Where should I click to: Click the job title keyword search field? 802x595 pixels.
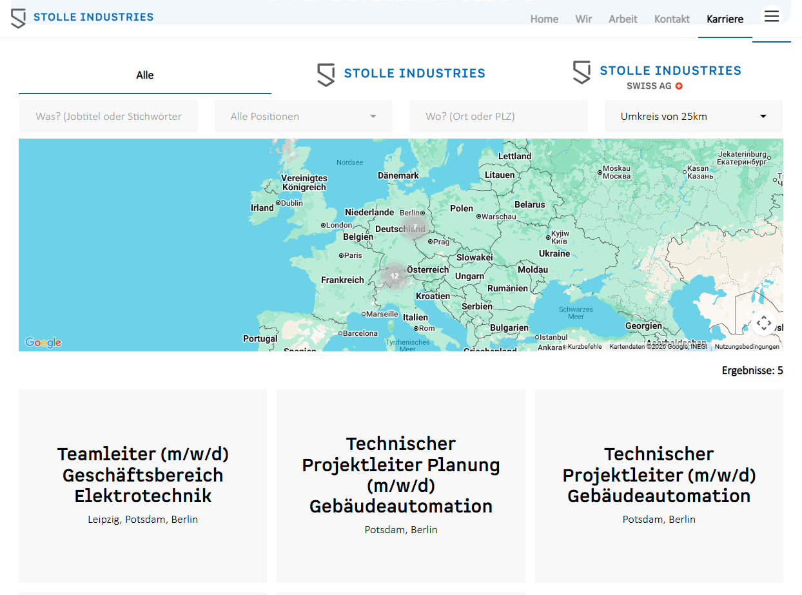pos(108,117)
